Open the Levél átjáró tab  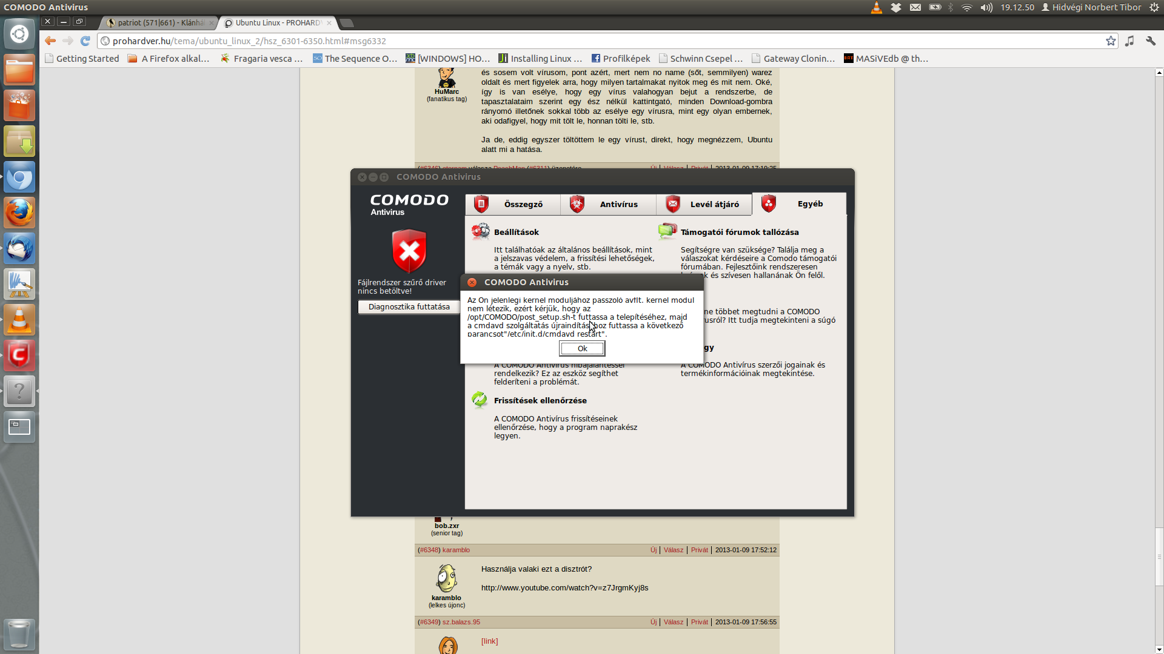pos(704,204)
